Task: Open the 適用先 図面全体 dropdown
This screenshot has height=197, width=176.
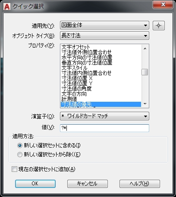Action: coord(104,25)
